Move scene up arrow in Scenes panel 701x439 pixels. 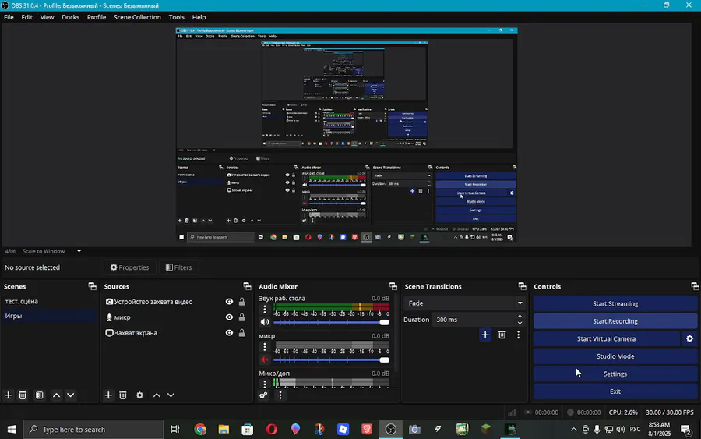point(56,395)
